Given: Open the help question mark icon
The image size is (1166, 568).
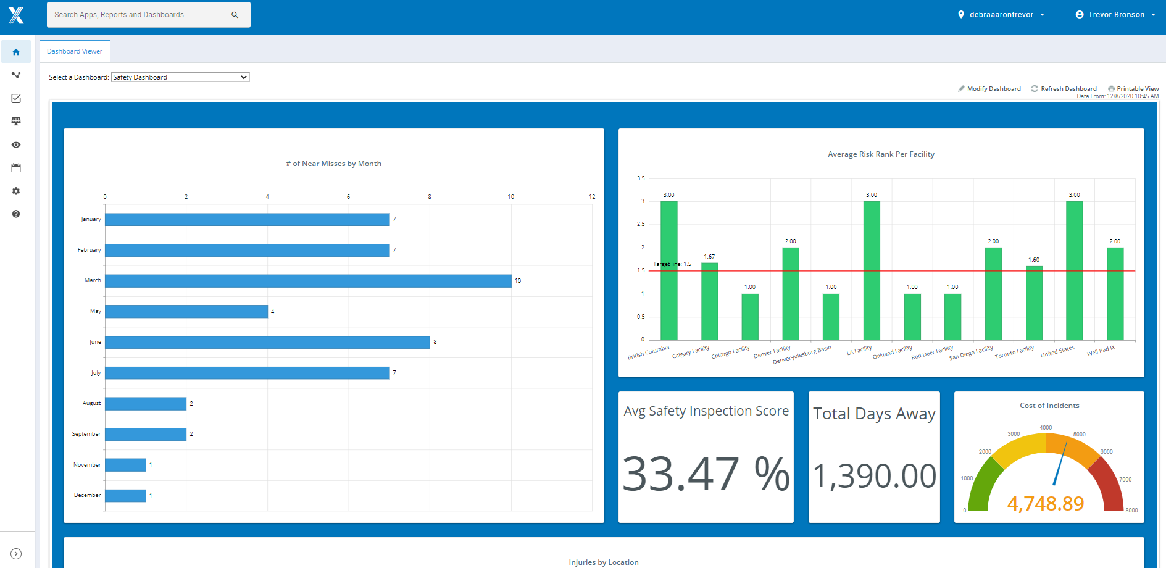Looking at the screenshot, I should pyautogui.click(x=16, y=214).
